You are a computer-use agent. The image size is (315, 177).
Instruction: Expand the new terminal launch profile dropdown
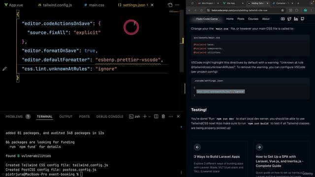point(150,117)
